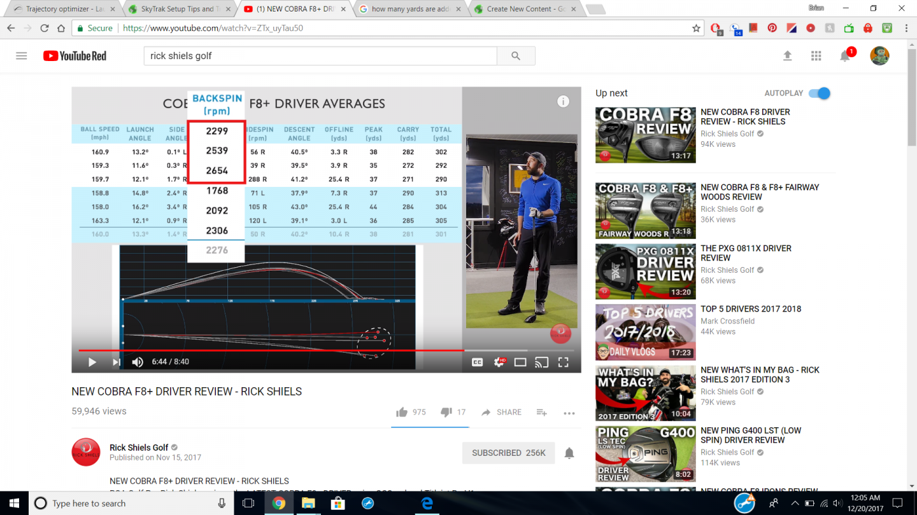This screenshot has height=515, width=917.
Task: Open the video settings gear
Action: click(499, 362)
